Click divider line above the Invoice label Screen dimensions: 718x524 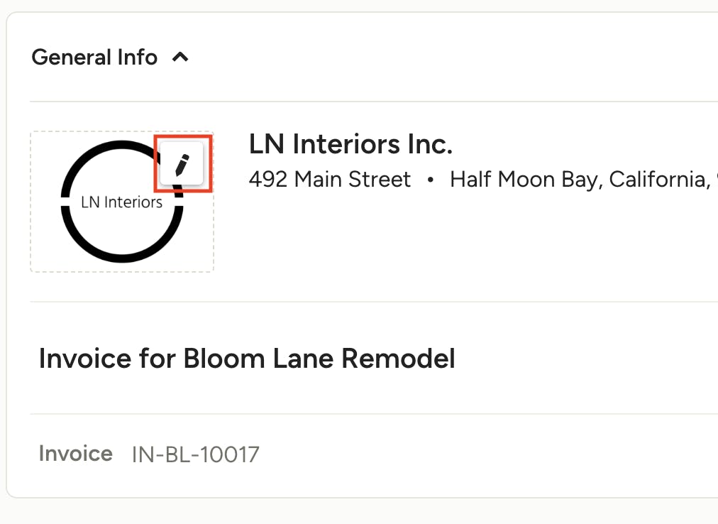click(374, 413)
